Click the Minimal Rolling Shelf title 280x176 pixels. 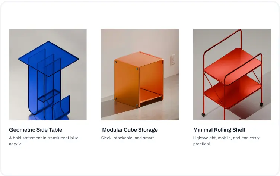tap(219, 130)
